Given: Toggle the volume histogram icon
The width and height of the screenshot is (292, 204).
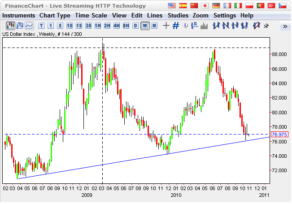Looking at the screenshot, I should [x=204, y=26].
